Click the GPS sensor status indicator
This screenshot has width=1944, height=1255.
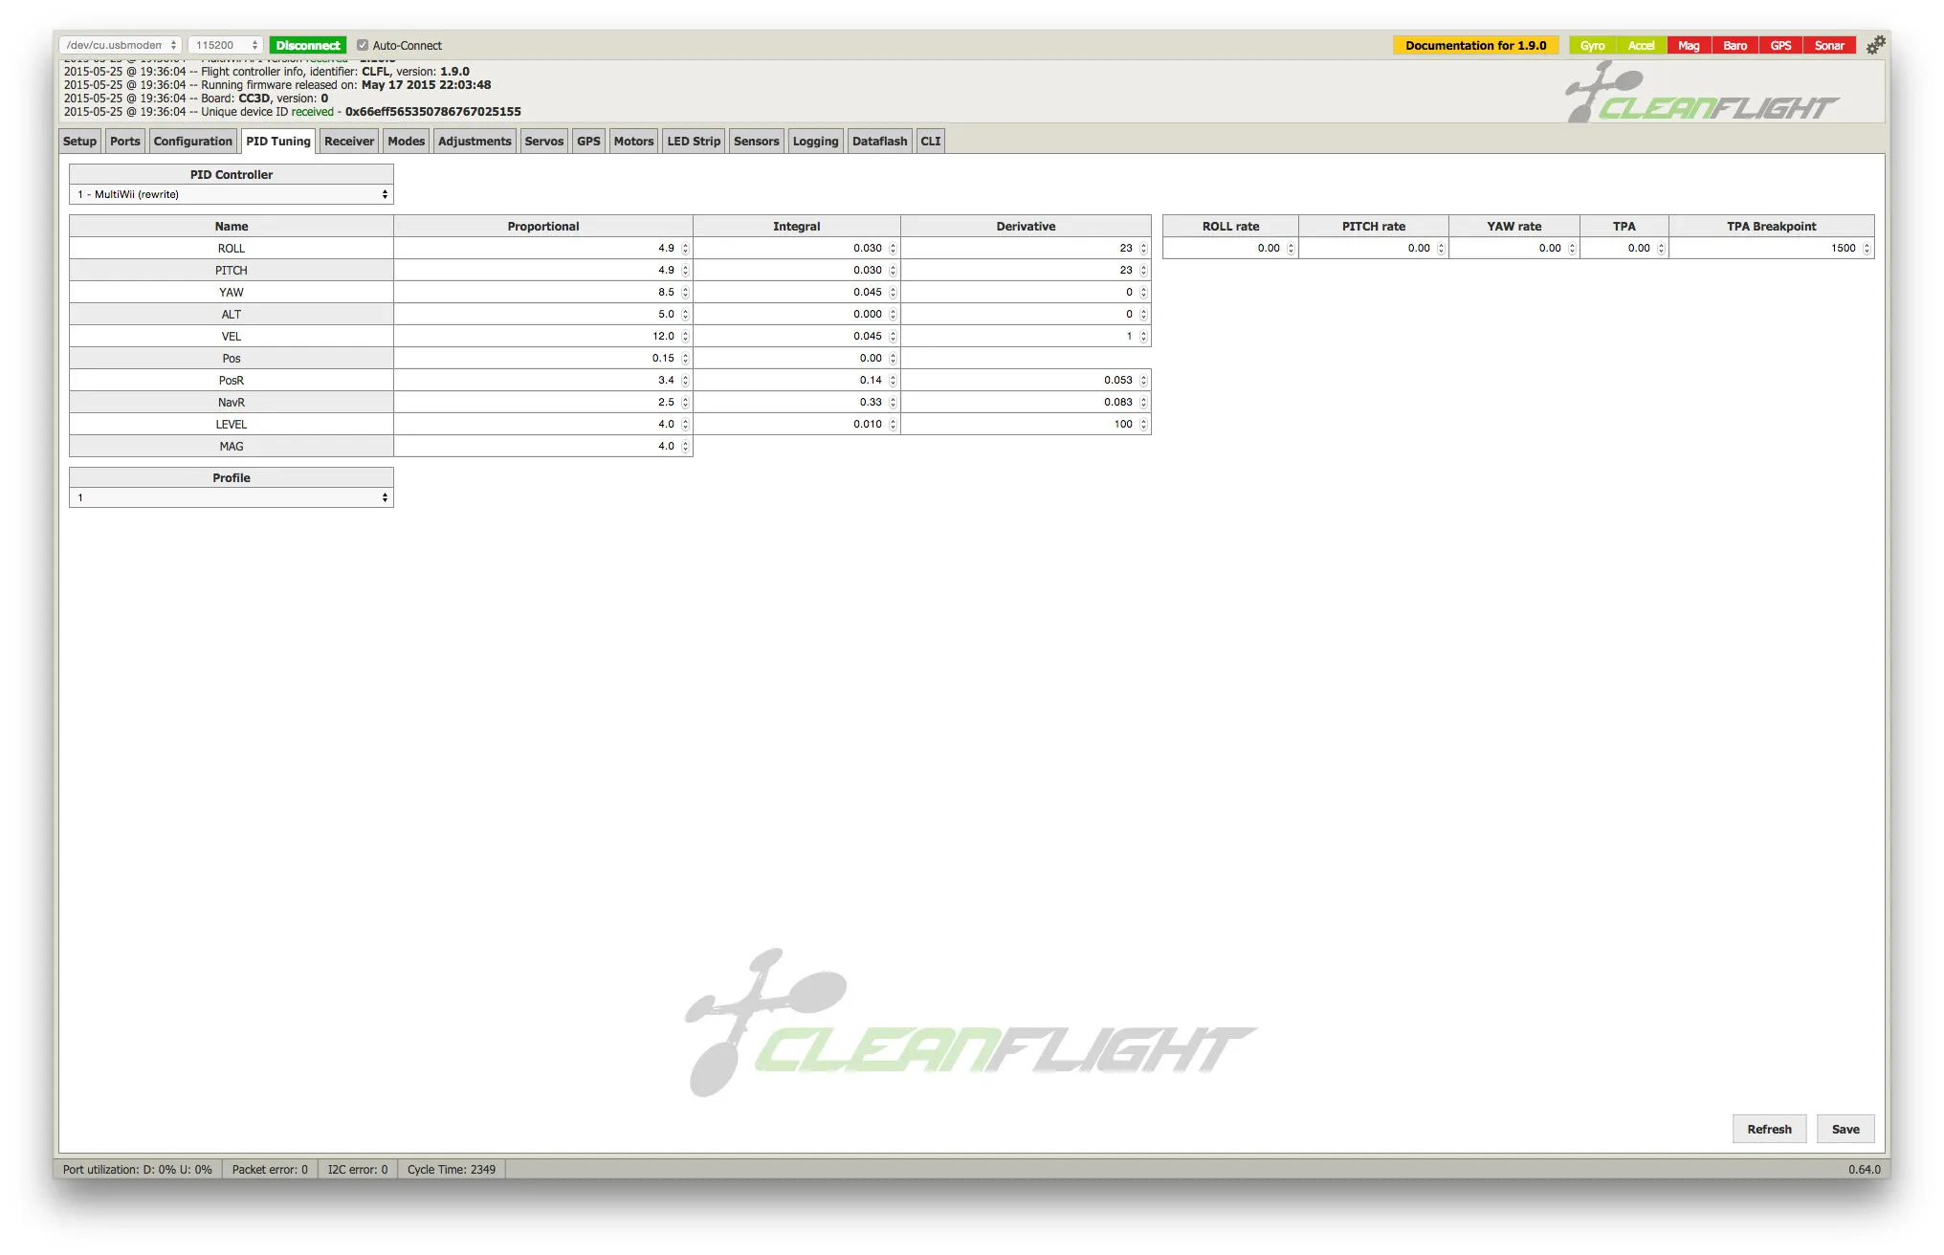1780,46
